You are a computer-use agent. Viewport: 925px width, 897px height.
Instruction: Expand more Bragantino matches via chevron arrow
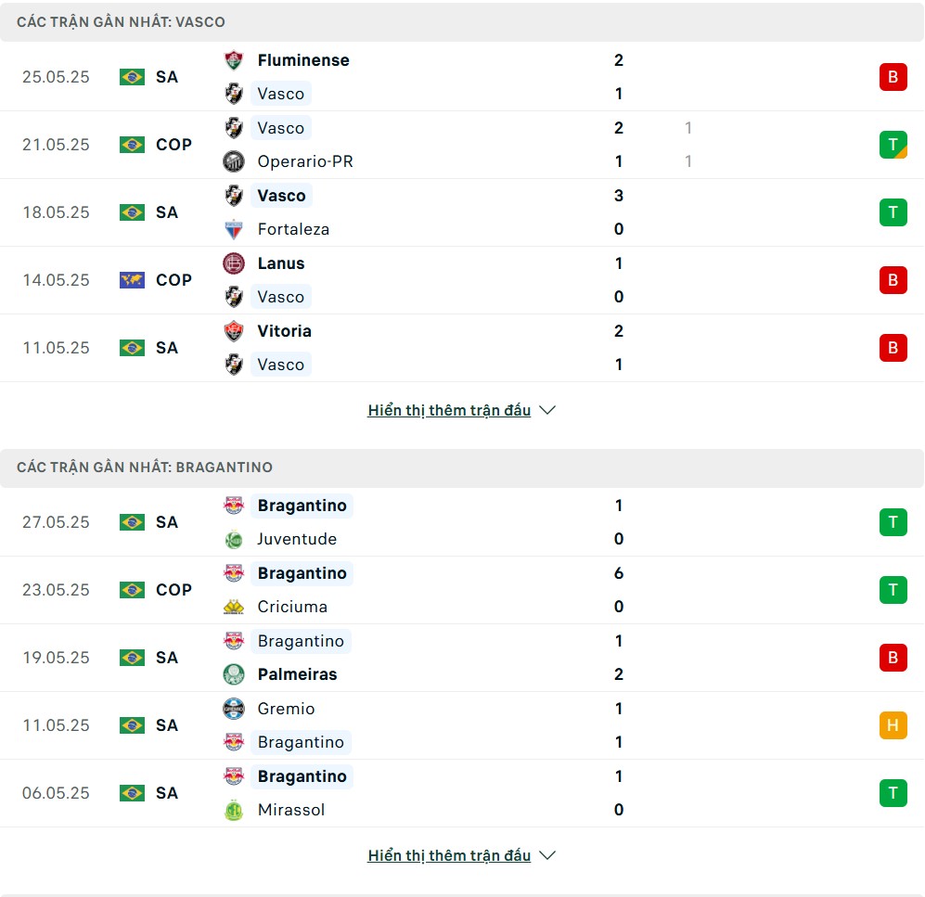pyautogui.click(x=547, y=855)
